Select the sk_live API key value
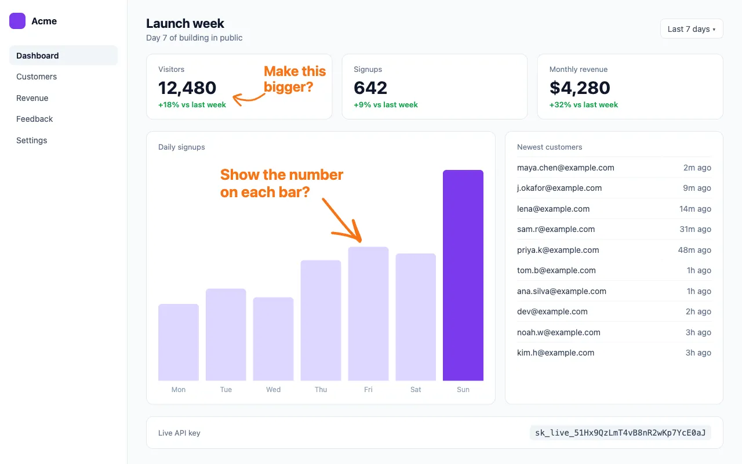The height and width of the screenshot is (464, 742). tap(620, 433)
